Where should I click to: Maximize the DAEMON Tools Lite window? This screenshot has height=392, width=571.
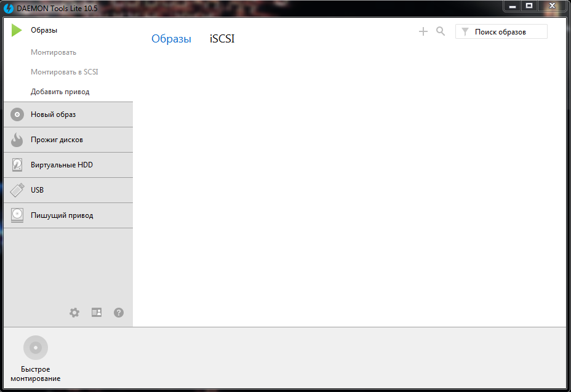pos(529,6)
